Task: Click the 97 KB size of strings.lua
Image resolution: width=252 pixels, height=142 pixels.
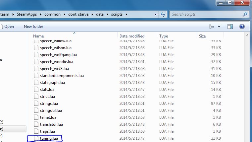Action: (216, 104)
